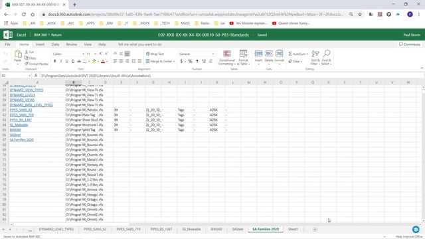425x239 pixels.
Task: Click the insert function fx icon
Action: coord(36,76)
